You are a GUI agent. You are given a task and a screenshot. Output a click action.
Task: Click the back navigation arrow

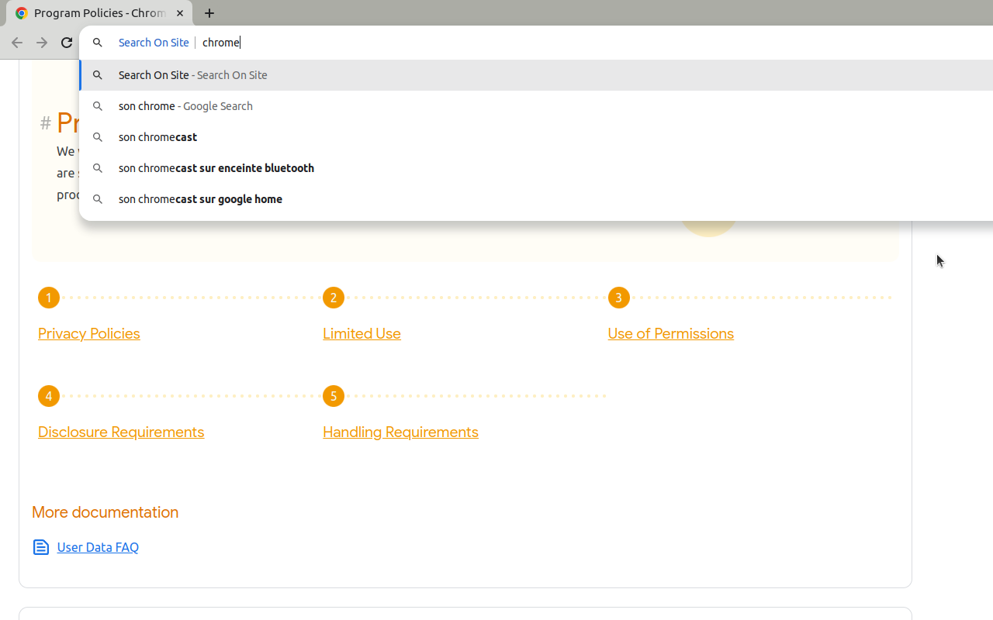pos(17,43)
